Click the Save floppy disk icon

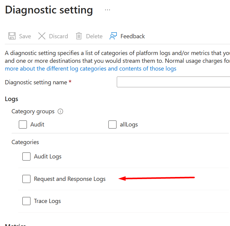pos(12,36)
